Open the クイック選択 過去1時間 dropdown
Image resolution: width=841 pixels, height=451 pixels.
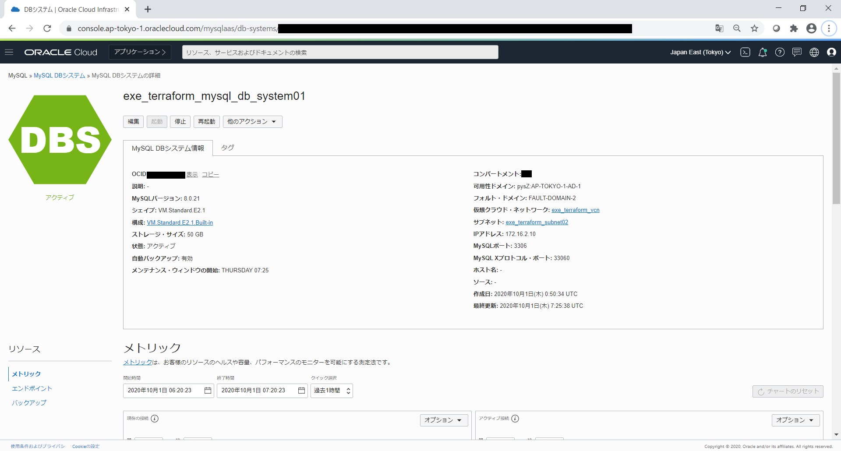point(332,391)
